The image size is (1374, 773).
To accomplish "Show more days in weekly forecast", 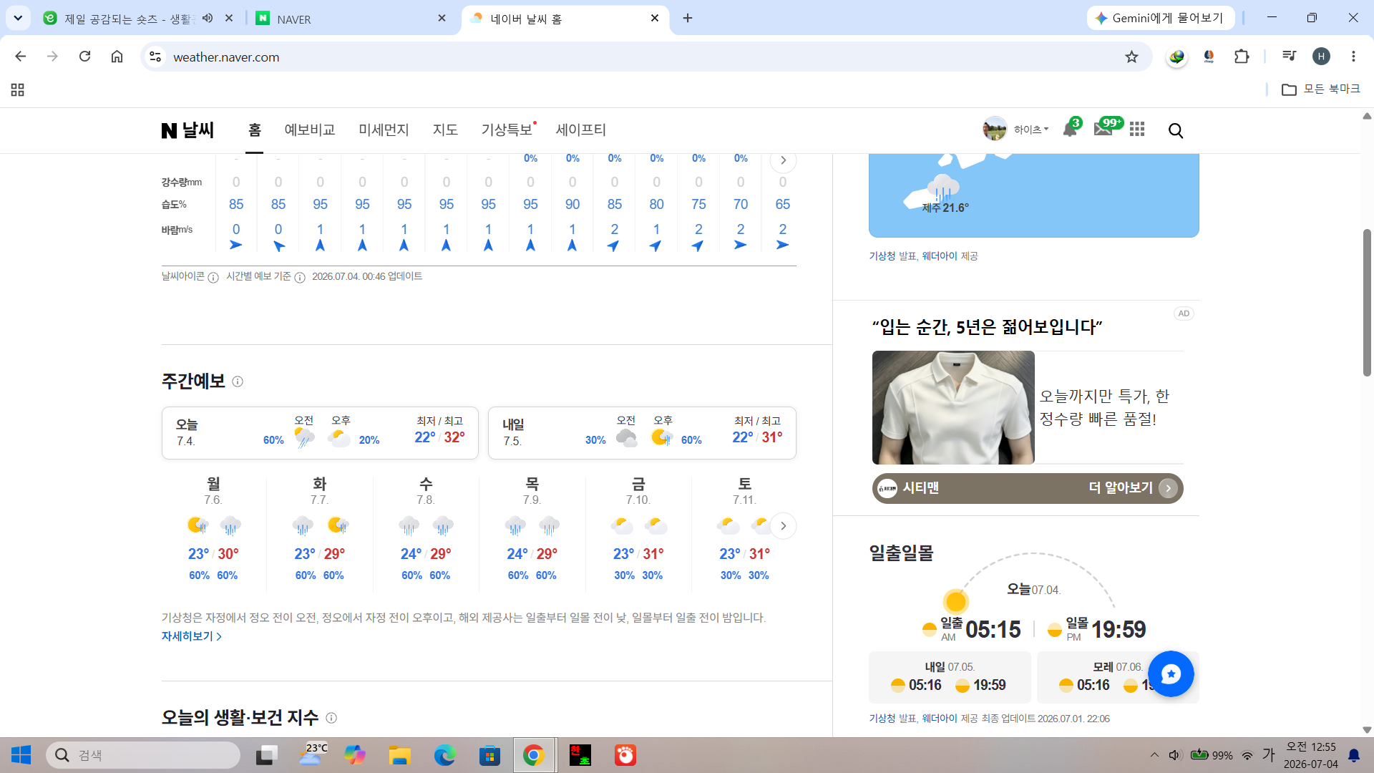I will coord(783,526).
